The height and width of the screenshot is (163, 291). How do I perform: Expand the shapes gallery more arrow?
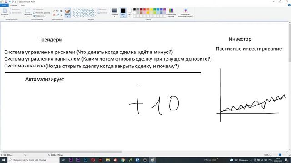point(95,16)
